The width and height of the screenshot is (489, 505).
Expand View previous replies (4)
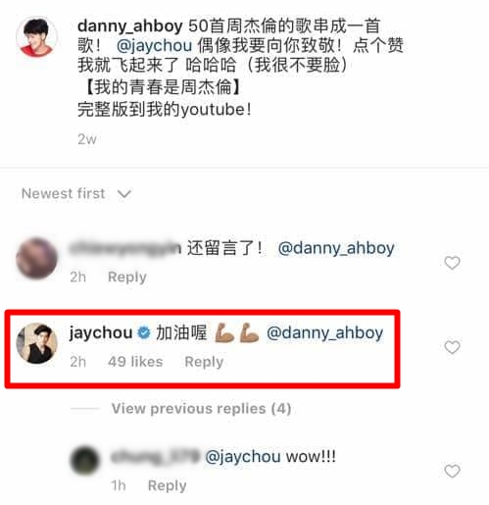(x=201, y=409)
